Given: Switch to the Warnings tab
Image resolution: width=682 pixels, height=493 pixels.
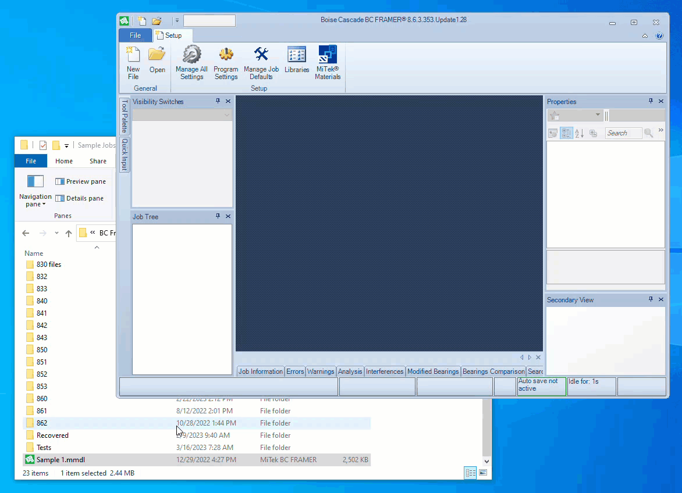Looking at the screenshot, I should tap(321, 371).
